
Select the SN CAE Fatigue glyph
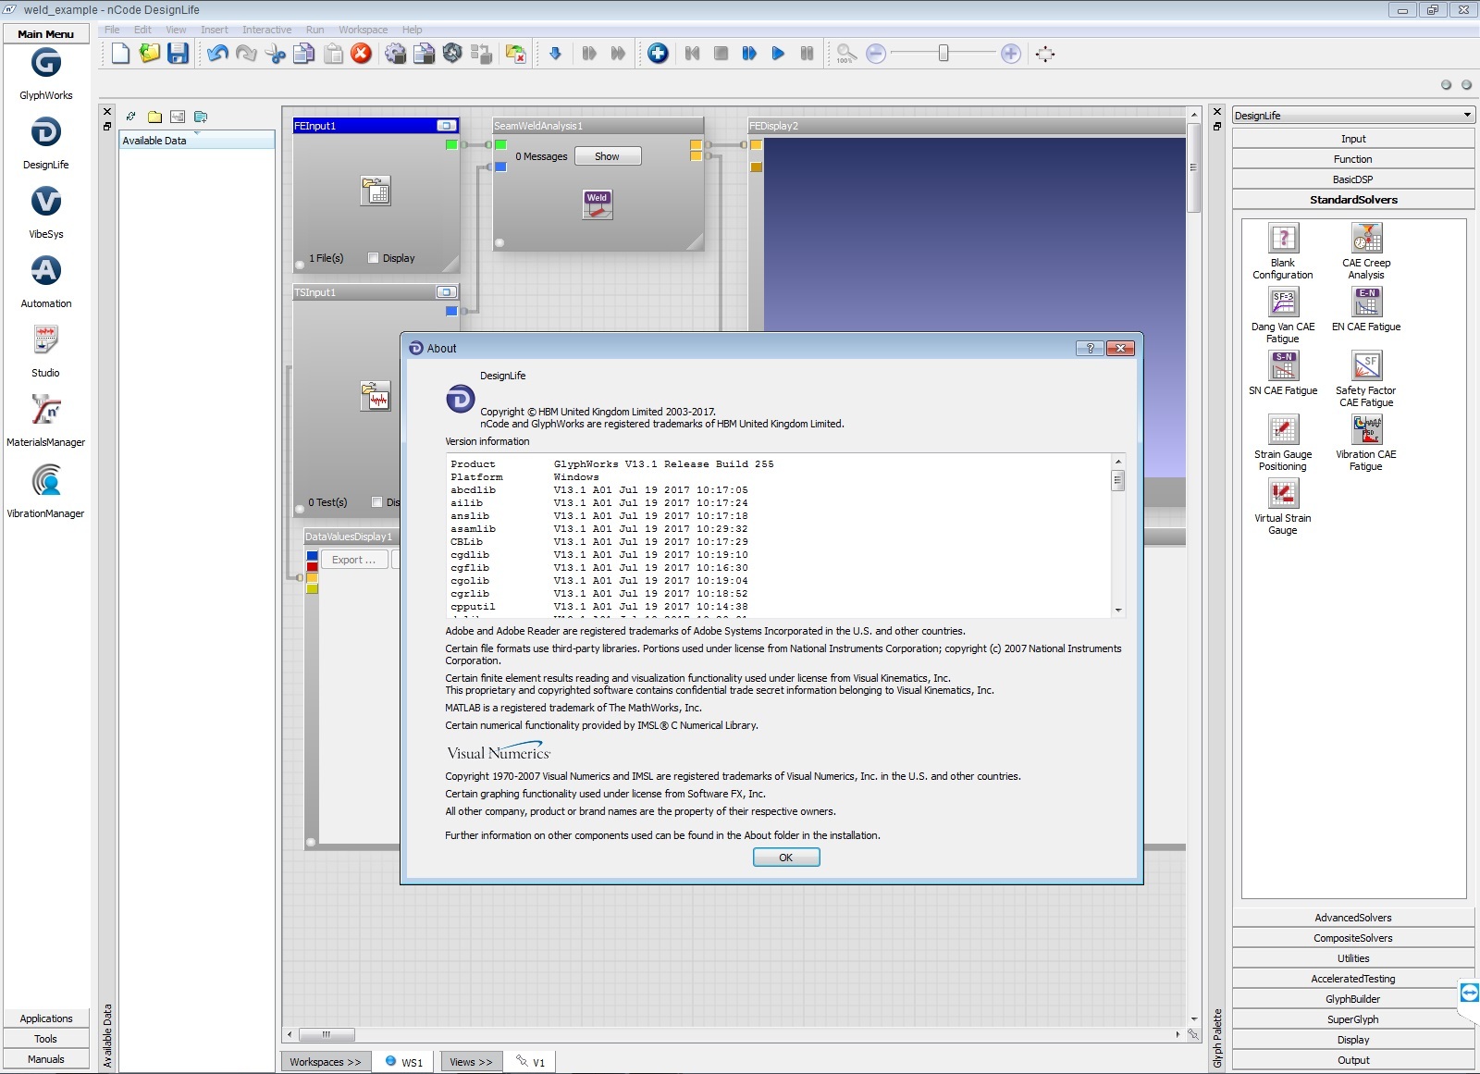click(x=1283, y=366)
